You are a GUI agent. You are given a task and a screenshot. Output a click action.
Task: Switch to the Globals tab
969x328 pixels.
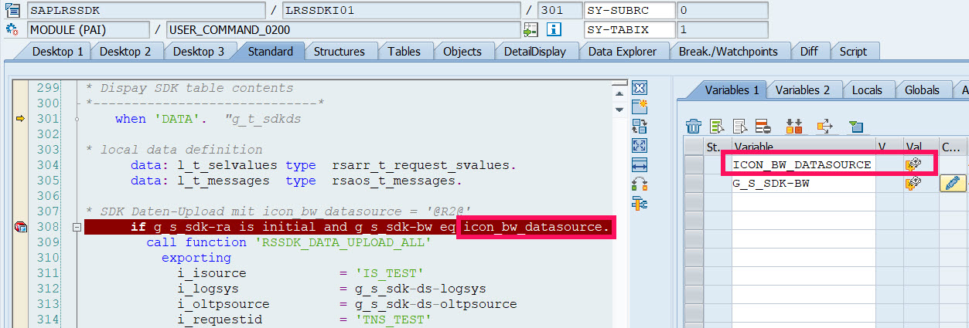coord(922,90)
